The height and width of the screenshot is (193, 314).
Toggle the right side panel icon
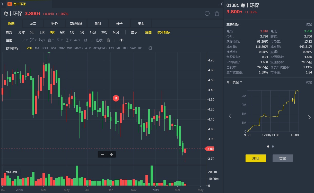click(x=221, y=4)
